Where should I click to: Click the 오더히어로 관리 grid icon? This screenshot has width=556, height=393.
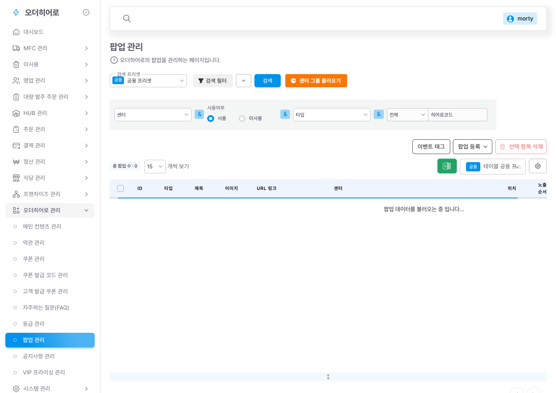point(16,210)
